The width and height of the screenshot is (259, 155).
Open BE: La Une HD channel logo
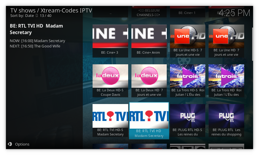[x=226, y=36]
